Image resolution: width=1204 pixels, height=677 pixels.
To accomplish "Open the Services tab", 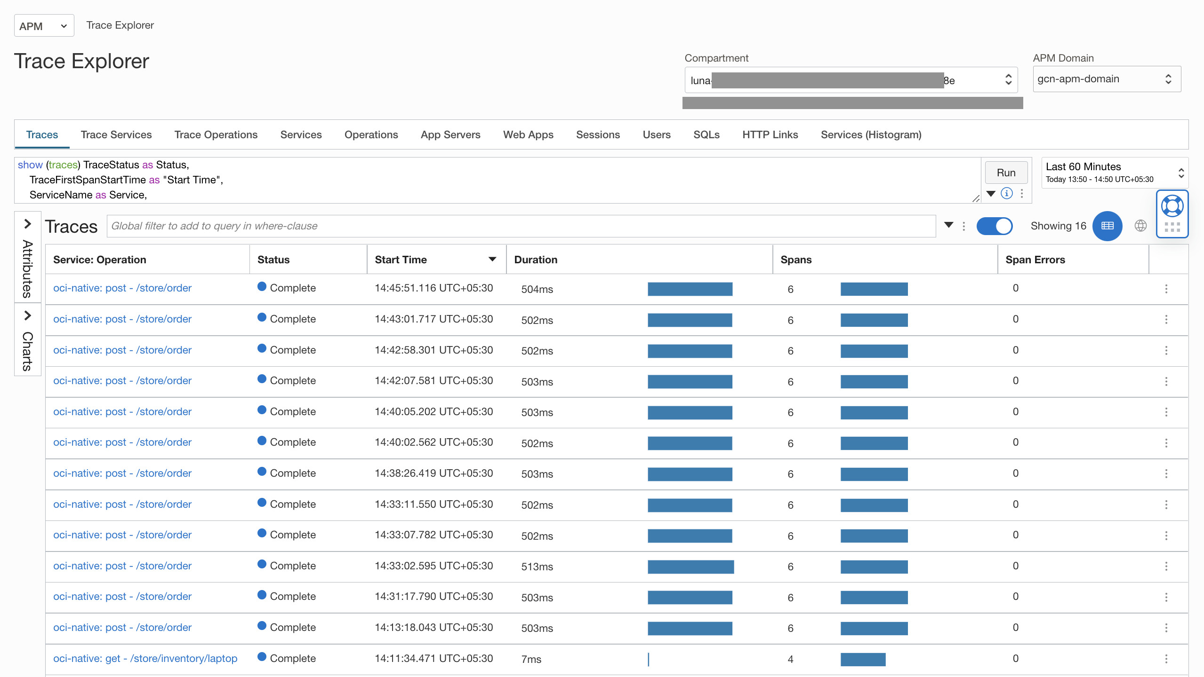I will click(301, 134).
